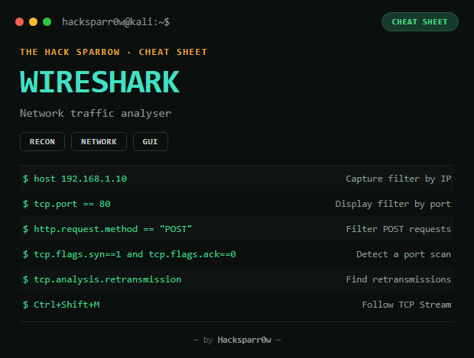Click the 'Capture filter by IP' description

398,179
